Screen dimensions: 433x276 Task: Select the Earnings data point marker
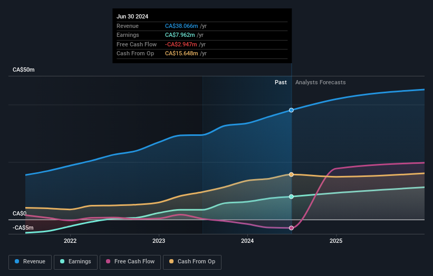pyautogui.click(x=291, y=196)
